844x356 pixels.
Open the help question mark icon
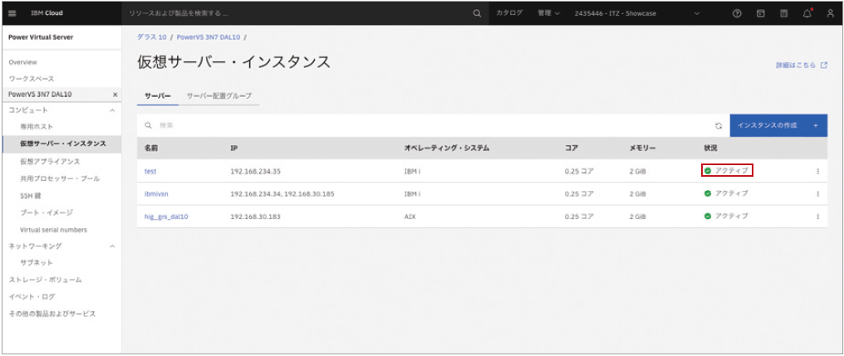[736, 13]
